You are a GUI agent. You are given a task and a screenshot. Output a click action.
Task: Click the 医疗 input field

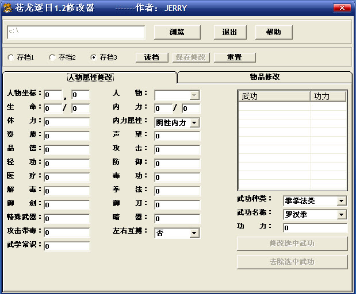(x=67, y=177)
